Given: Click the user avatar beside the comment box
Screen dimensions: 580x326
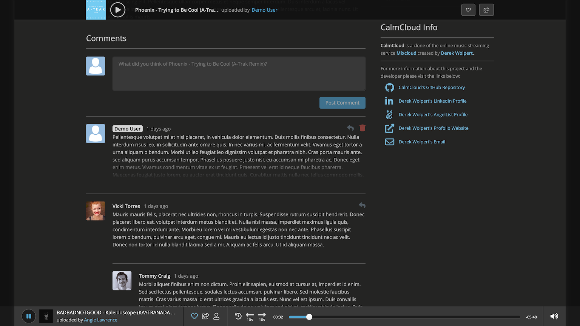Looking at the screenshot, I should 96,66.
